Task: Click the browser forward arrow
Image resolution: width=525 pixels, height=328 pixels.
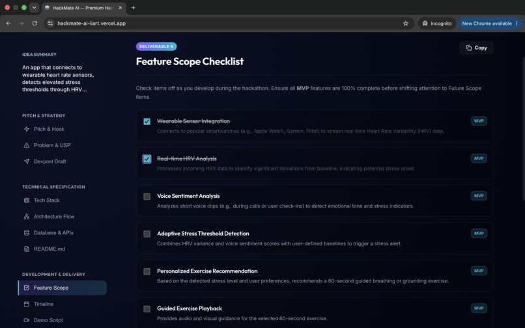Action: [x=21, y=23]
